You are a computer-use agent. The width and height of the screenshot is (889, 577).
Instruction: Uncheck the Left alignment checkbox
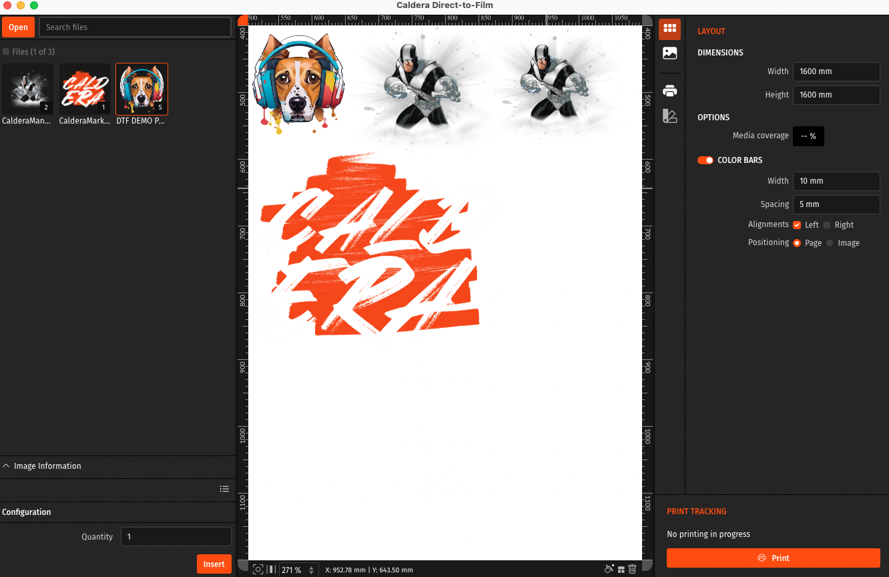(797, 225)
